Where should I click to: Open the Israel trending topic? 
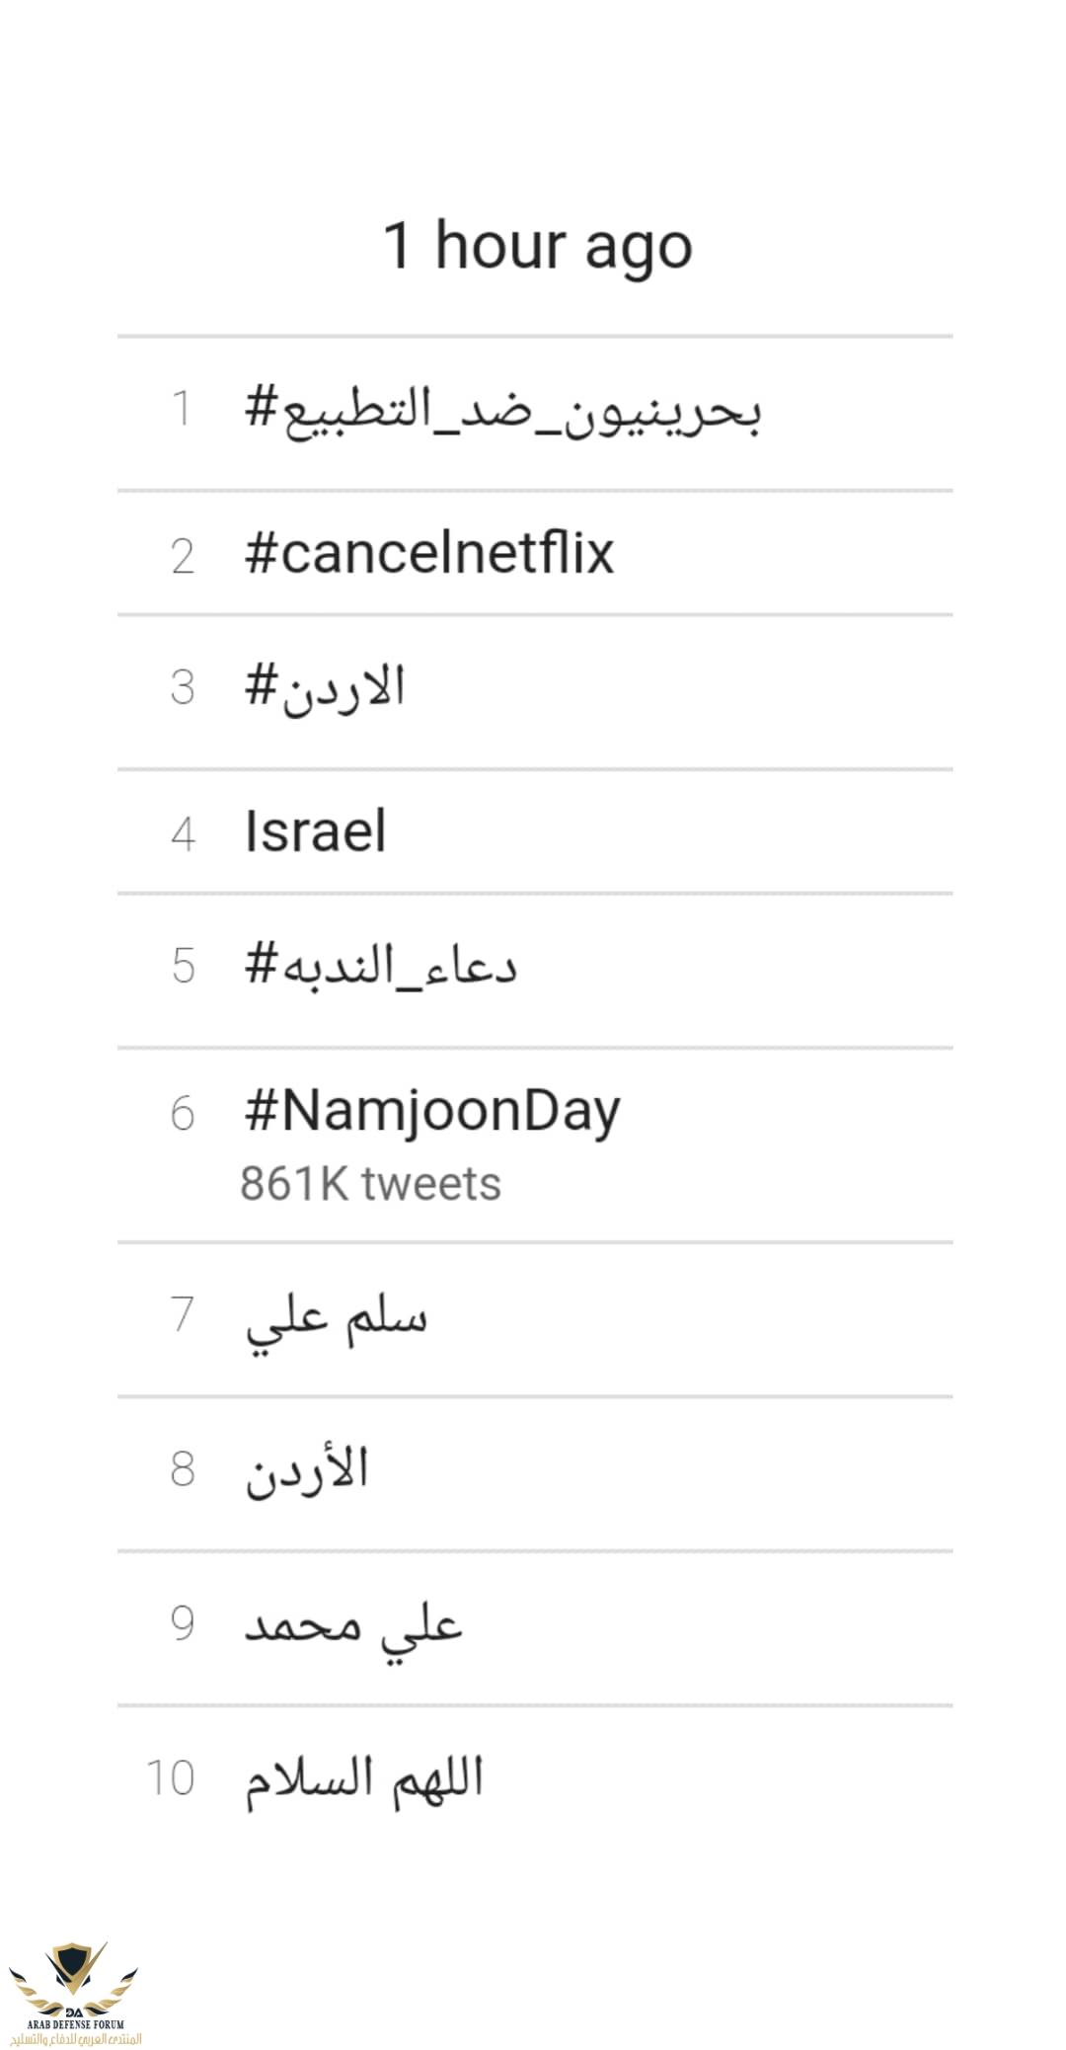coord(315,831)
